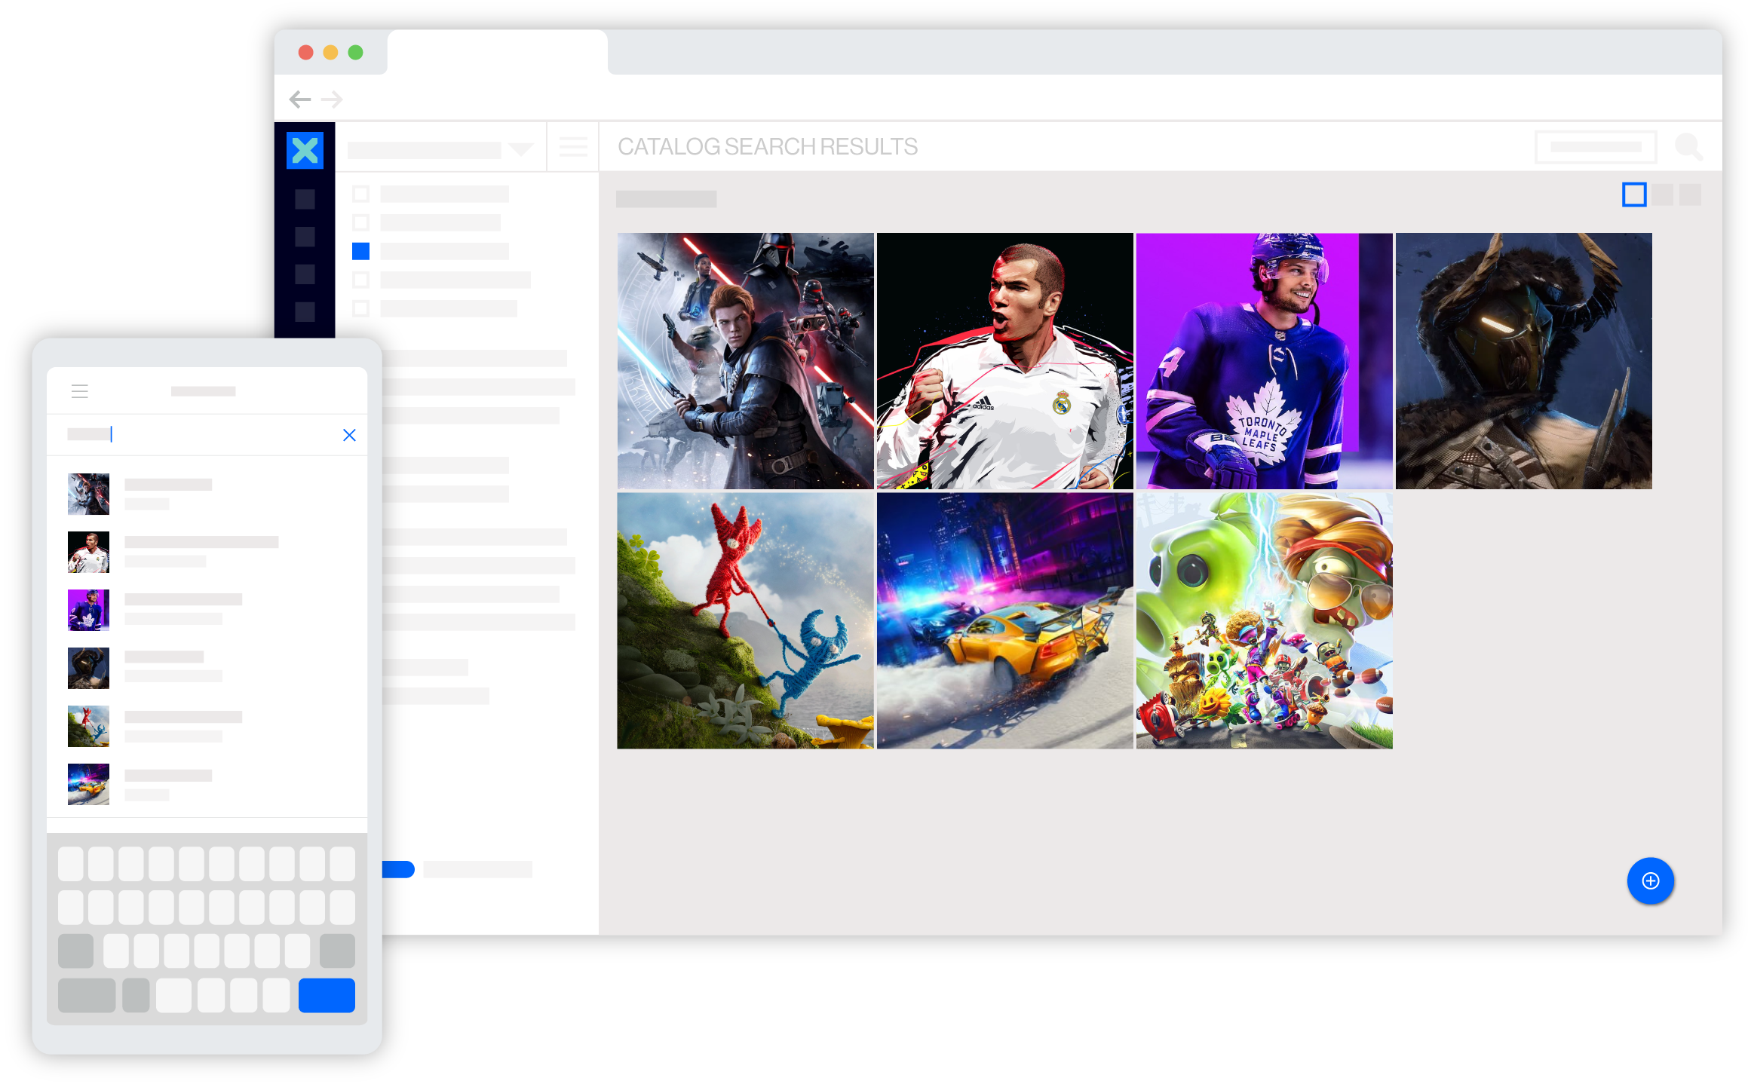This screenshot has width=1748, height=1084.
Task: Tick the first filter checkbox
Action: (x=361, y=194)
